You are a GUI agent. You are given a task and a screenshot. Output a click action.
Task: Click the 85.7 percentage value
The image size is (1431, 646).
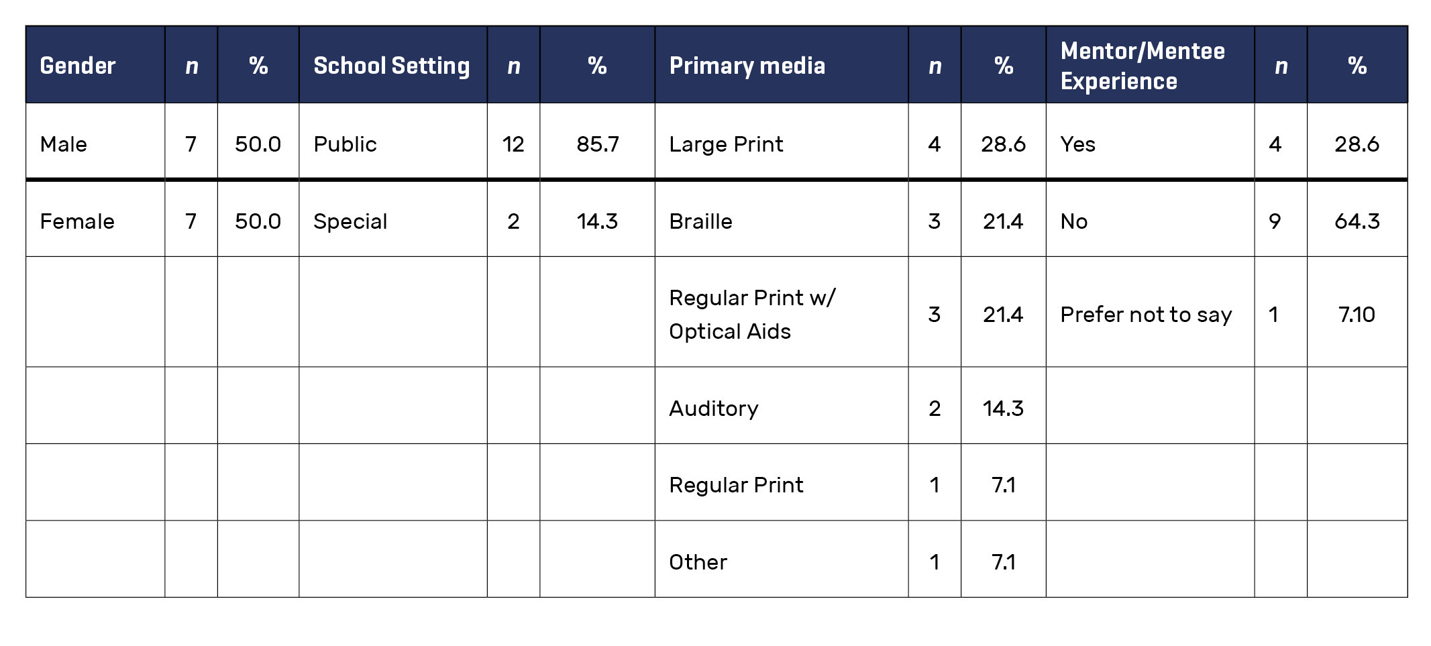597,144
